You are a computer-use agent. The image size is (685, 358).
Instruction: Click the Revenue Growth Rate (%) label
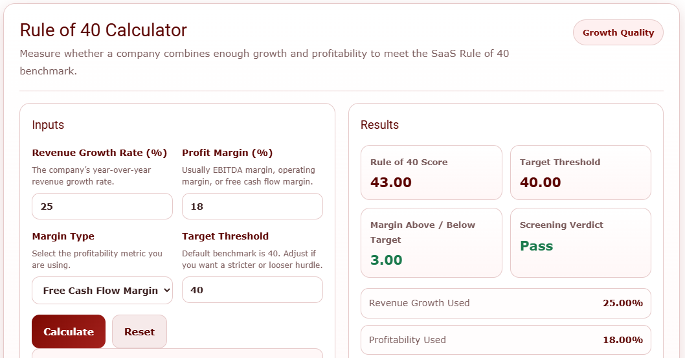click(x=100, y=153)
